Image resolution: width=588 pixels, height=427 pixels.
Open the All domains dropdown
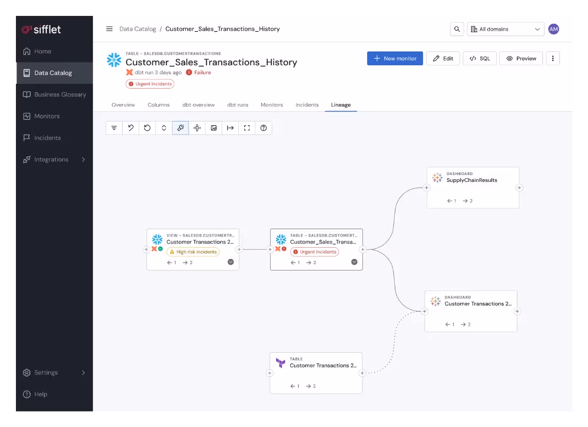click(x=506, y=29)
